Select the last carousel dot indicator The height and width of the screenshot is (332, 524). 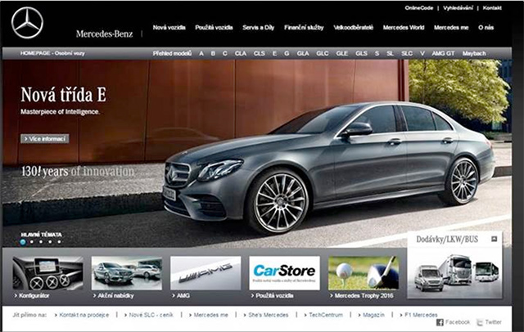coord(59,242)
